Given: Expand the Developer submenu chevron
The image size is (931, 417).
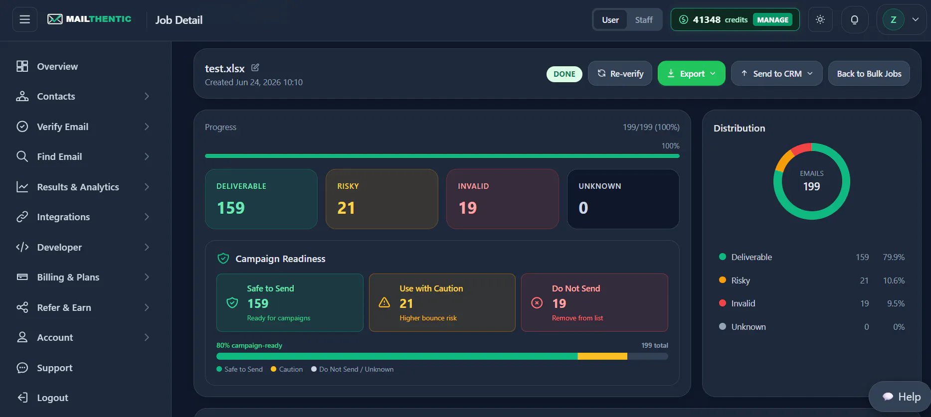Looking at the screenshot, I should point(147,247).
